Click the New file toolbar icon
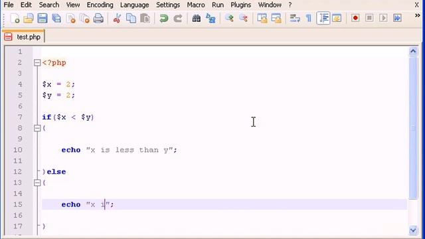Screen dimensions: 425x239 (x=15, y=19)
